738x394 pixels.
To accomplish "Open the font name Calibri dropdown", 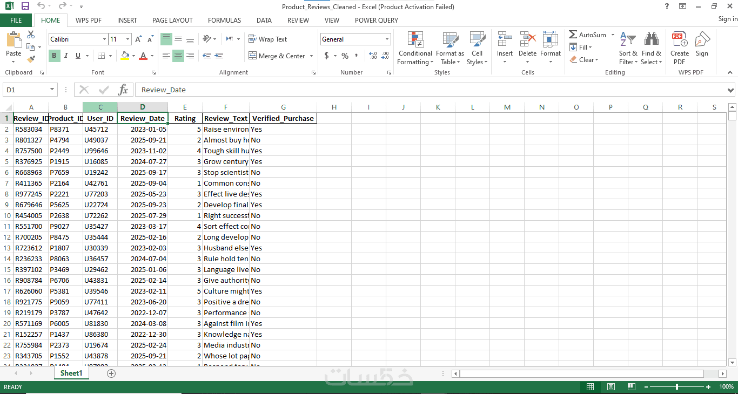I will click(x=104, y=39).
